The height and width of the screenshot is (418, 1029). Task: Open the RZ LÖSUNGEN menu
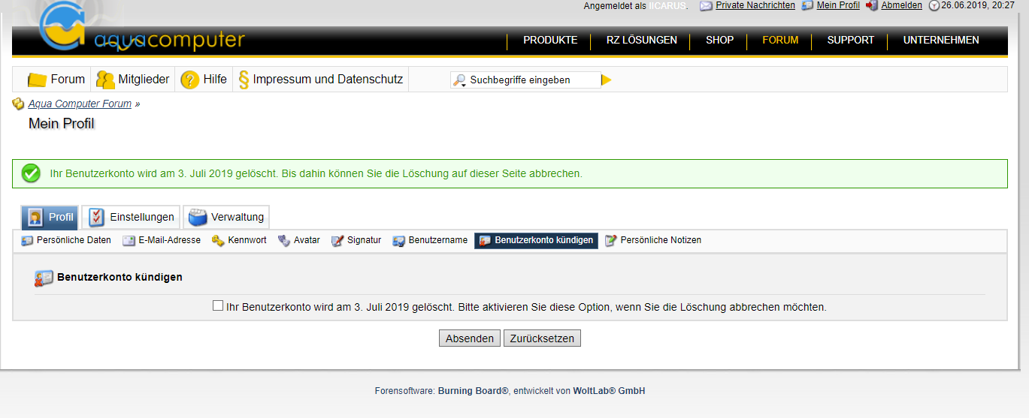[642, 41]
